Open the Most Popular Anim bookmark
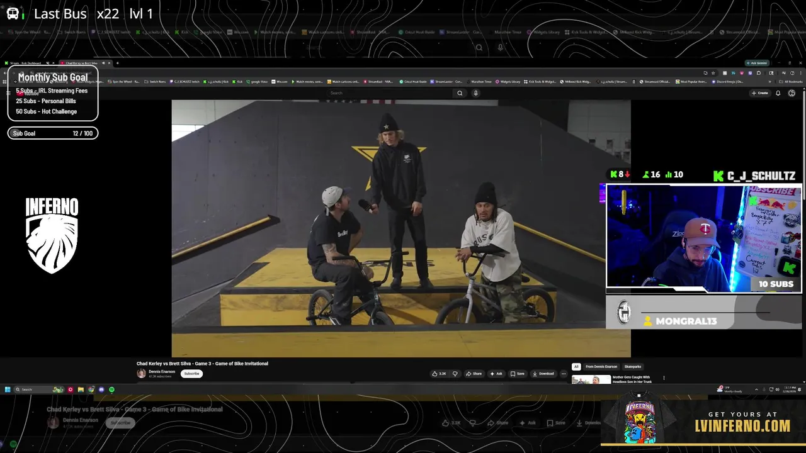This screenshot has width=806, height=453. [x=691, y=82]
